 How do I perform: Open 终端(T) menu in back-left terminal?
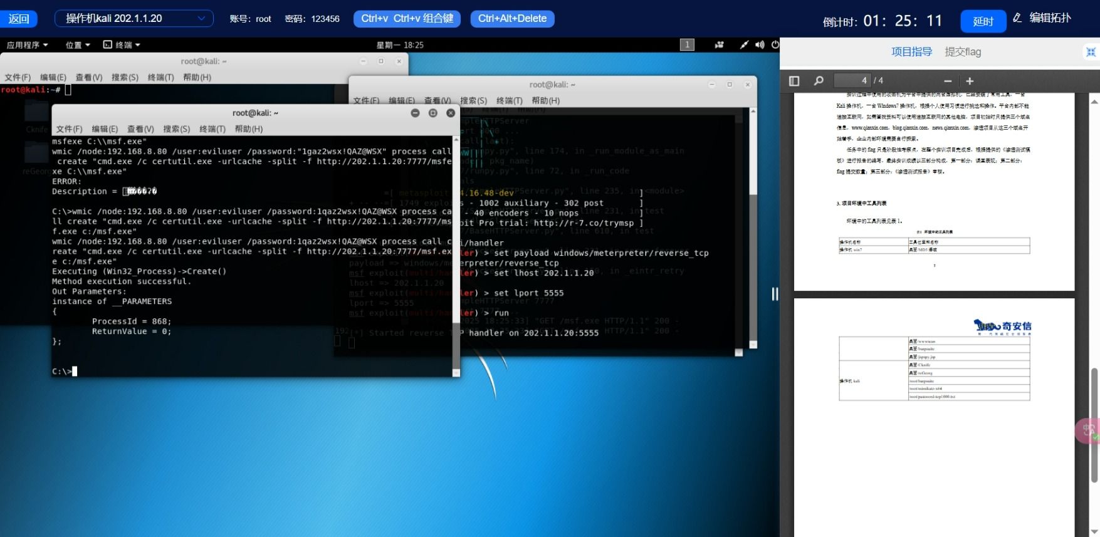pos(160,78)
